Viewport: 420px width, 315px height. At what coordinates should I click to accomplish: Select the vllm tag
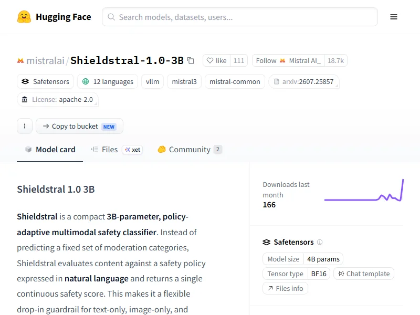tap(152, 81)
